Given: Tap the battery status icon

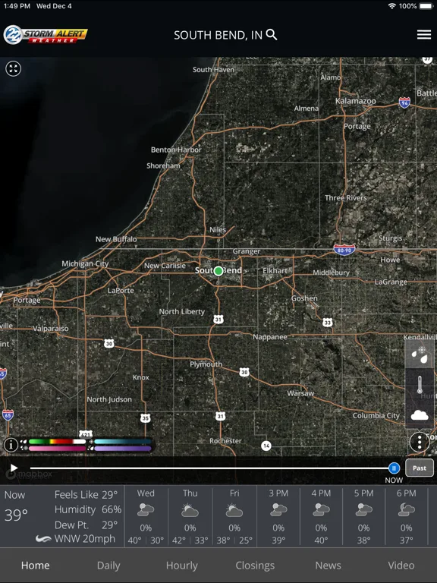Looking at the screenshot, I should click(426, 6).
